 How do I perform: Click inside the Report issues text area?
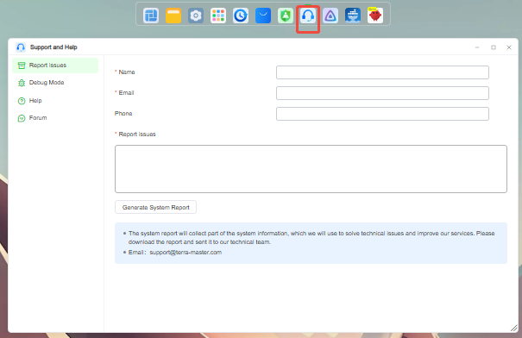pos(311,169)
